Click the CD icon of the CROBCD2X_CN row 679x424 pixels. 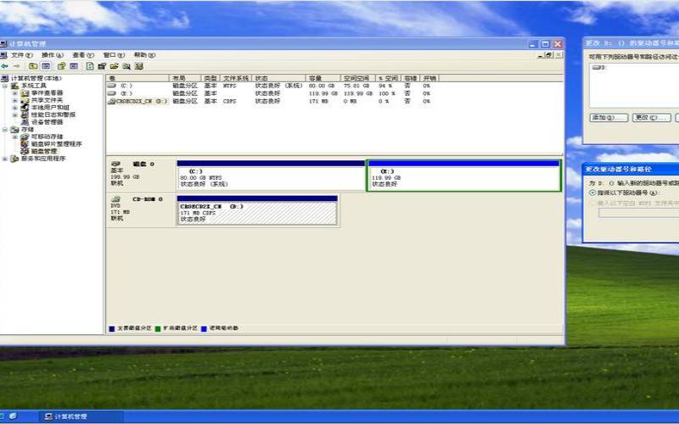[112, 101]
